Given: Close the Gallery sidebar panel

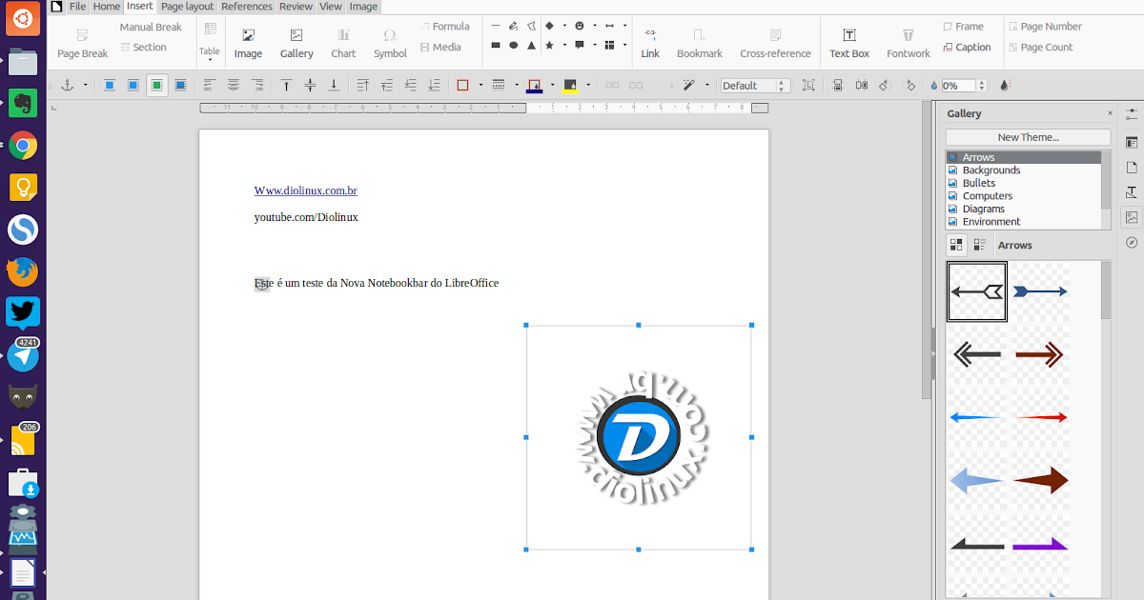Looking at the screenshot, I should (x=1110, y=113).
